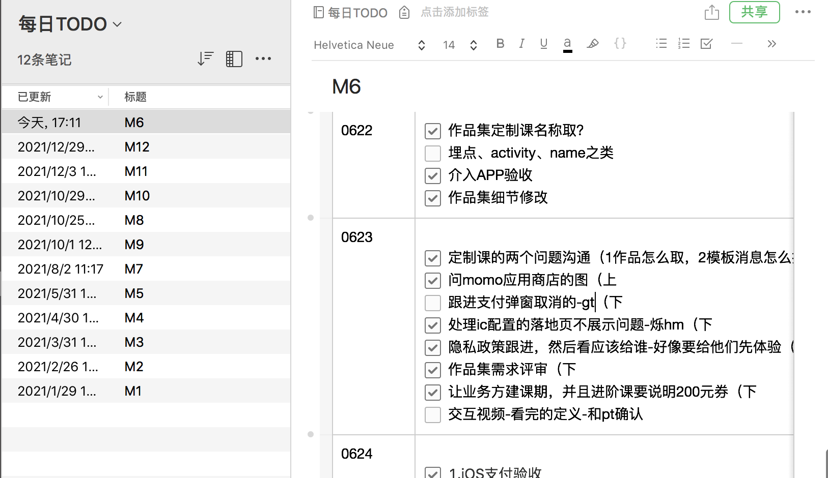Open the M4 note
Image resolution: width=828 pixels, height=478 pixels.
point(146,317)
